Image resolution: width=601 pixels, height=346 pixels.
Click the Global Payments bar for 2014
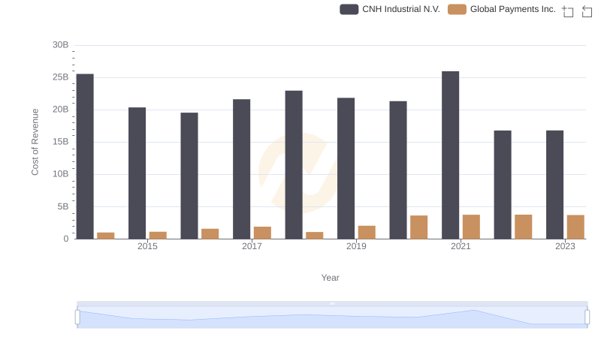[106, 236]
